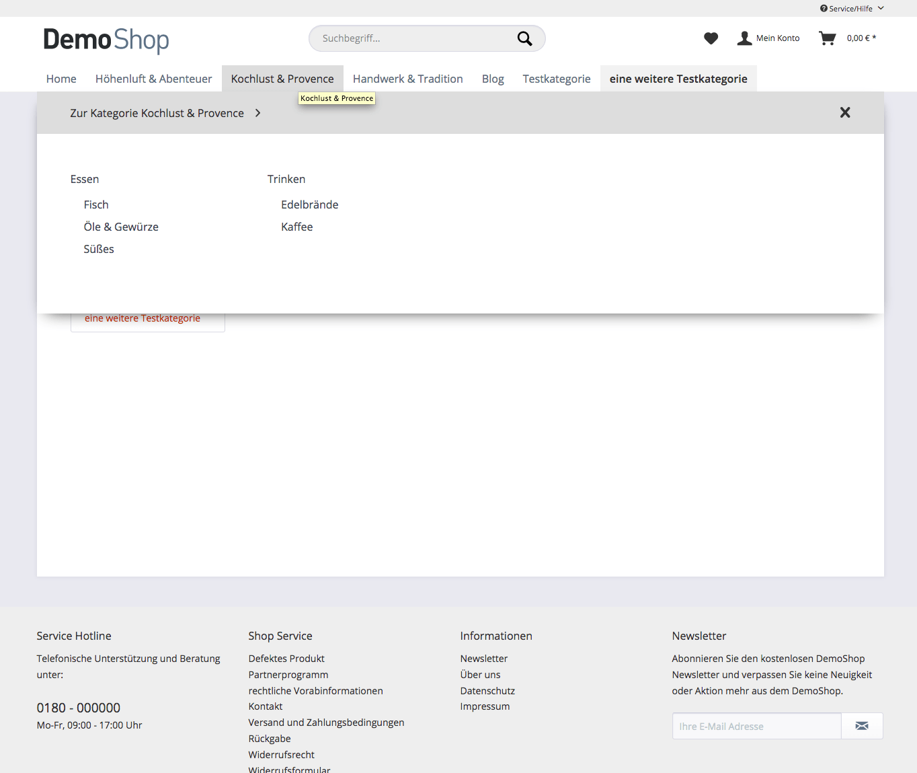Open Defektes Produkt footer link
Screen dimensions: 917x773
(286, 659)
